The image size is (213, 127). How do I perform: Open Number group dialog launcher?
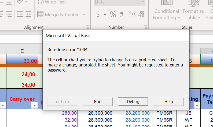[145, 27]
